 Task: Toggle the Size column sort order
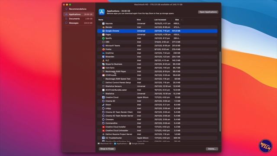(177, 19)
